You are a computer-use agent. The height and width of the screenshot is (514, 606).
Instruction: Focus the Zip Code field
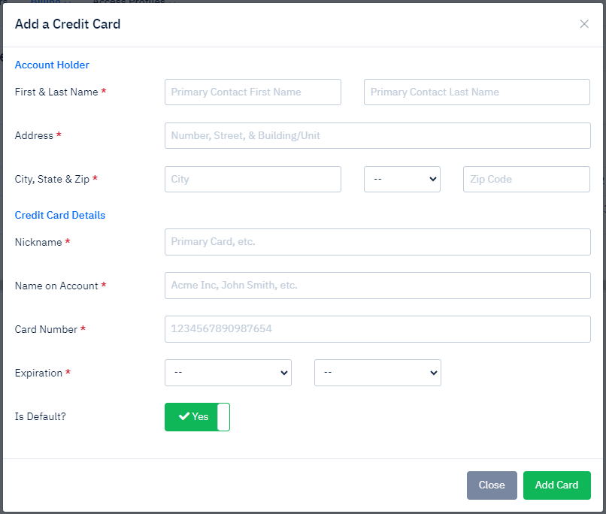click(526, 180)
